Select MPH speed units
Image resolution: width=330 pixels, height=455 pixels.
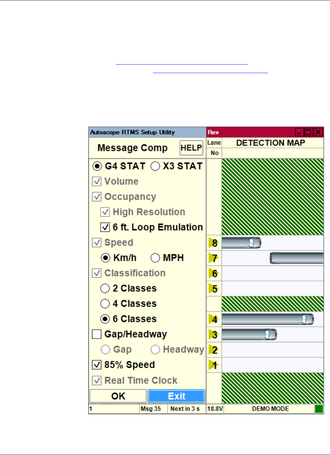click(x=155, y=258)
